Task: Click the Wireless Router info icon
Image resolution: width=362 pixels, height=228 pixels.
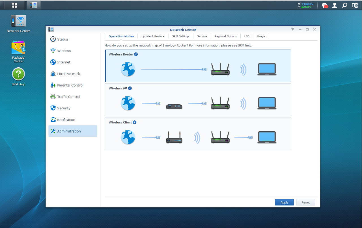Action: [x=136, y=54]
